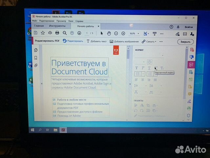This screenshot has width=210, height=158.
Task: Activate the Hand pan tool
Action: [109, 34]
